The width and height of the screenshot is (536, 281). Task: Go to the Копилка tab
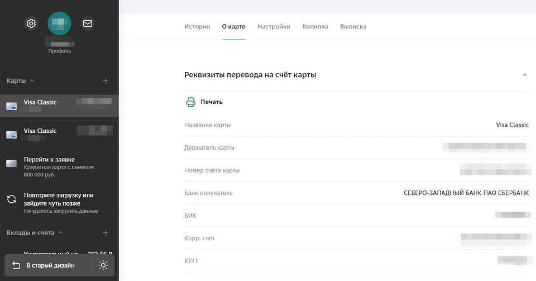(x=315, y=26)
